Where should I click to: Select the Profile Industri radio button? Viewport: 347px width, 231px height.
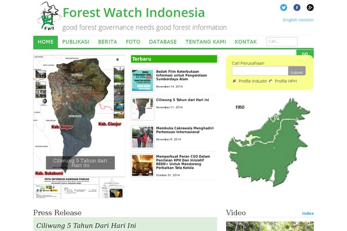tap(235, 81)
